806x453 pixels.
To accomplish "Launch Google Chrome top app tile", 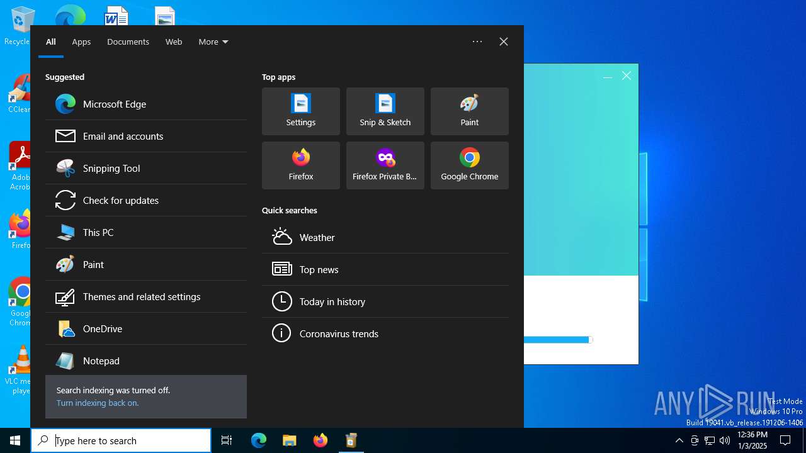I will (x=470, y=165).
